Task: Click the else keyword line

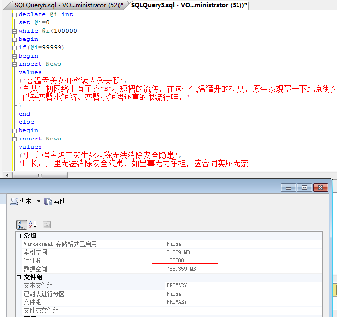Action: pyautogui.click(x=26, y=122)
